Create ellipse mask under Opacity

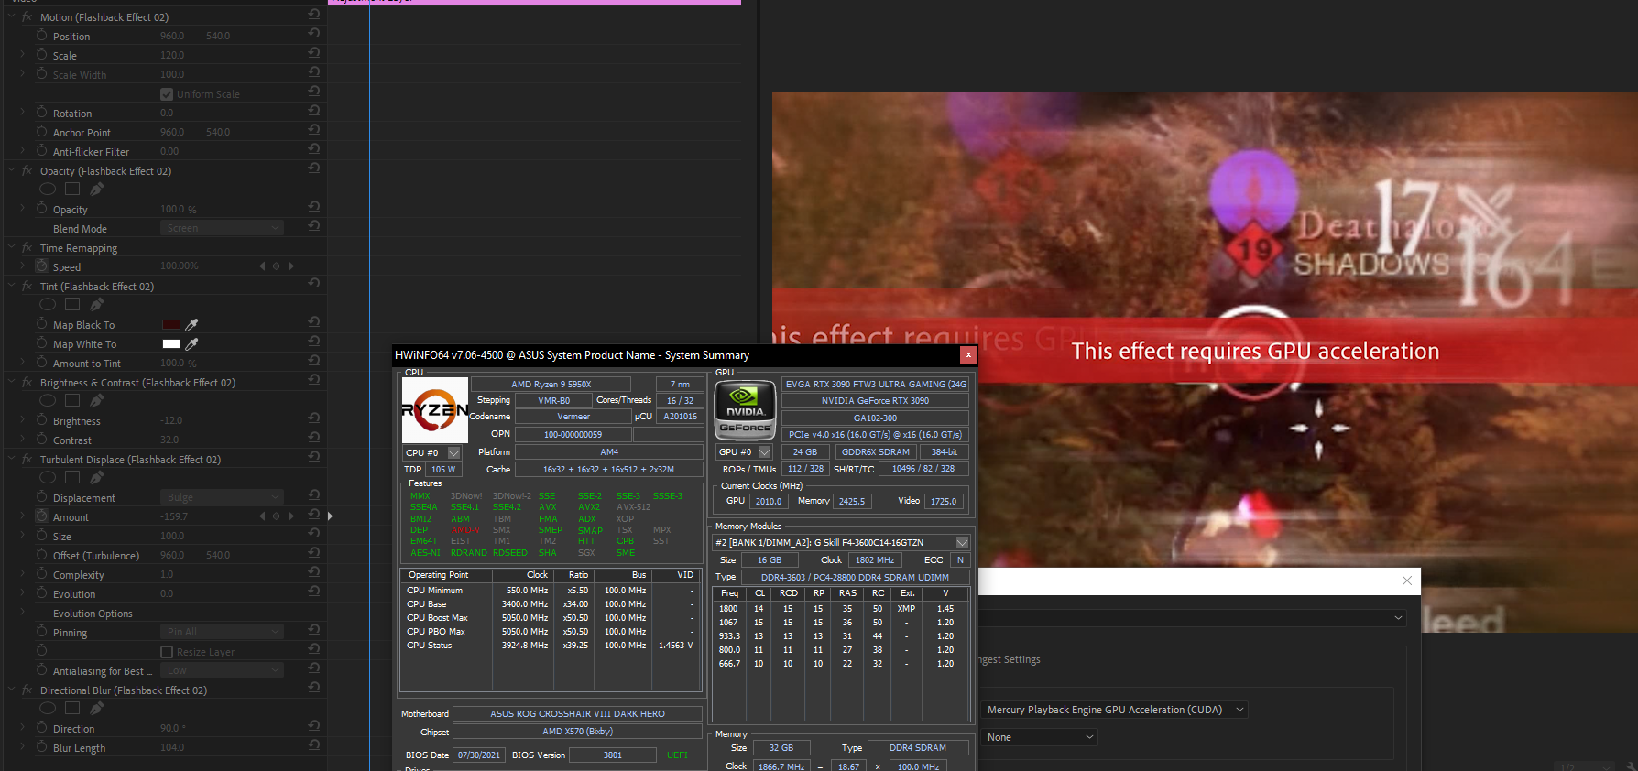point(48,189)
